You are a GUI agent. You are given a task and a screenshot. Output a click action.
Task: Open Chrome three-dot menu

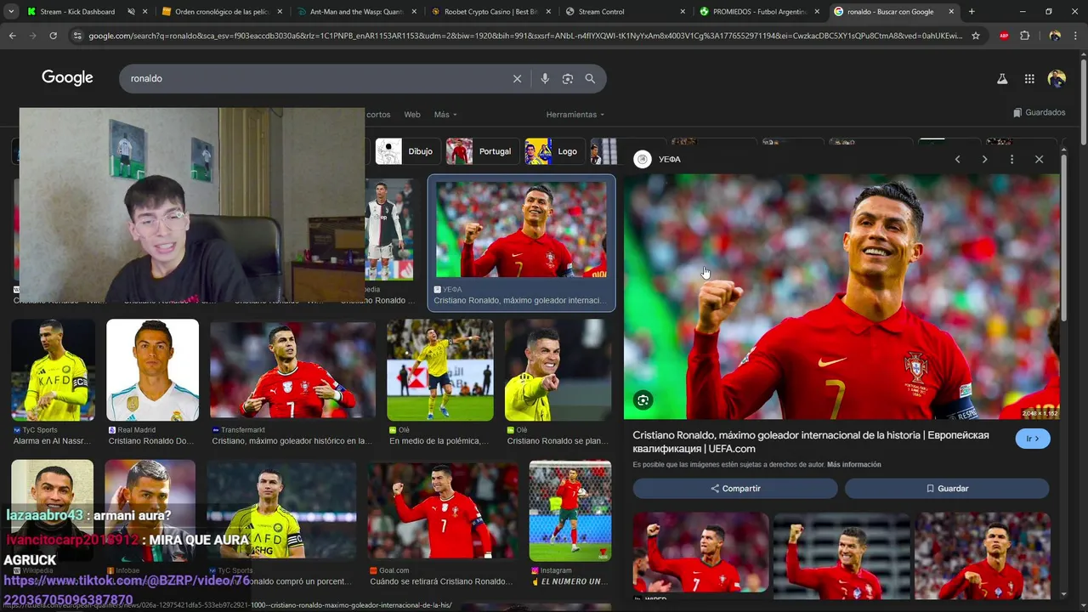pos(1075,36)
